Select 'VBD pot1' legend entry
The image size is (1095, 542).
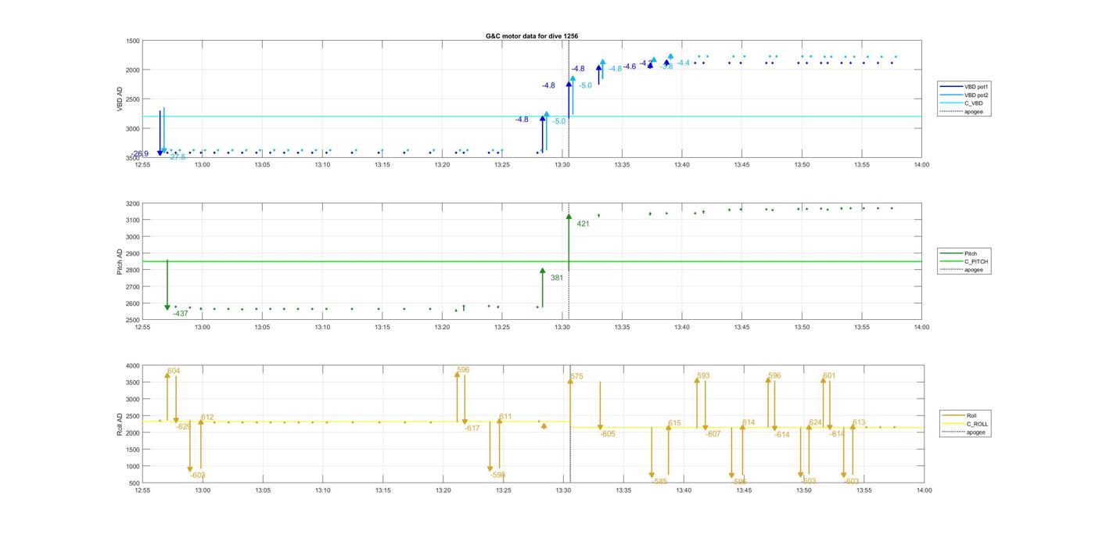pyautogui.click(x=976, y=87)
